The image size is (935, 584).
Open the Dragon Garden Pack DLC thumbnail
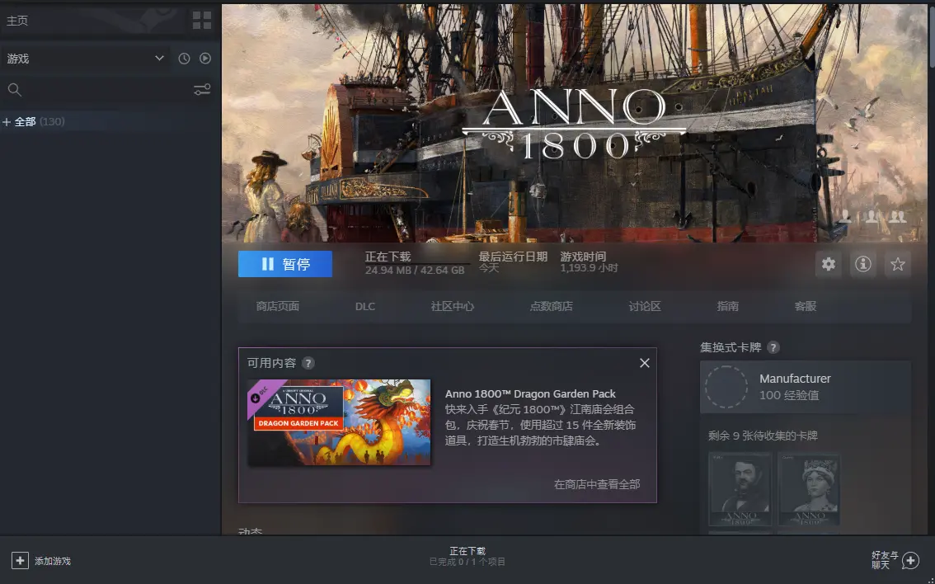pyautogui.click(x=339, y=422)
